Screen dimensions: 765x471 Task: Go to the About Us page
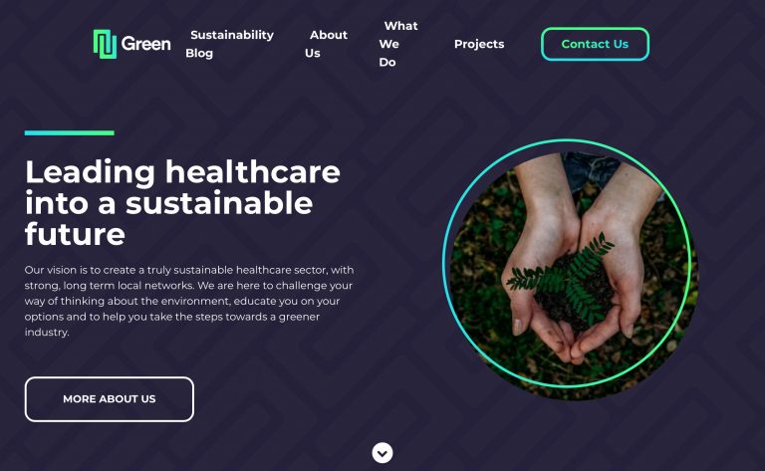(327, 44)
